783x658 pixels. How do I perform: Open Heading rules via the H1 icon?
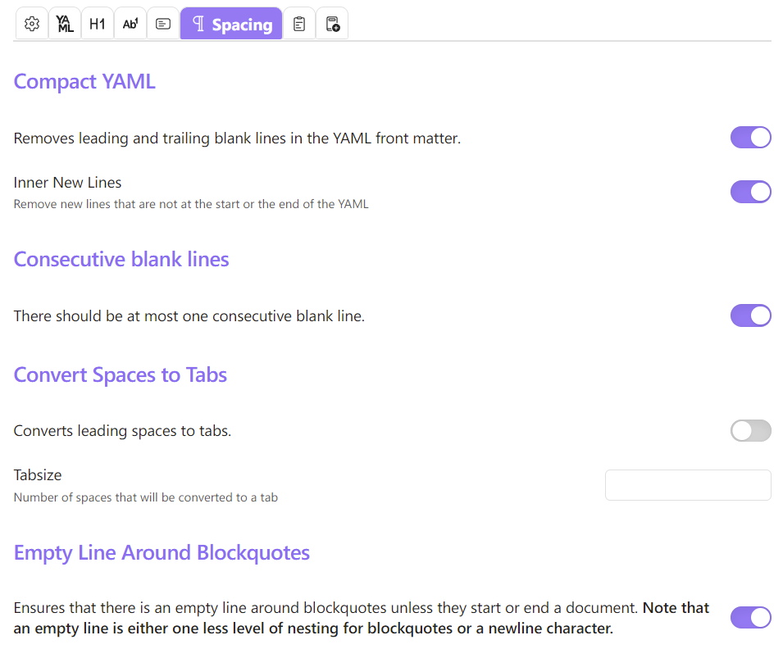[x=97, y=23]
